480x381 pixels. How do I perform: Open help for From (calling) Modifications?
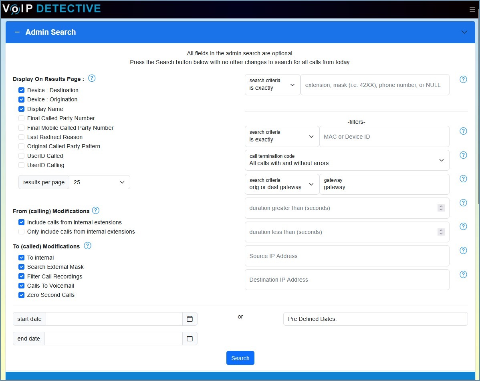coord(96,210)
